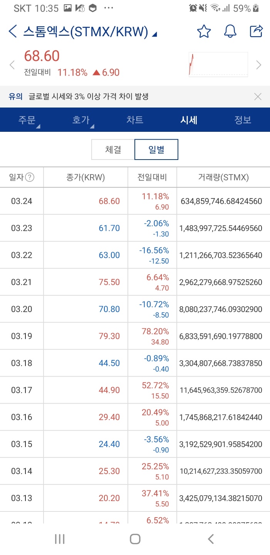Add STMX/KRW to favorites with star icon
This screenshot has height=555, width=270.
tap(204, 32)
